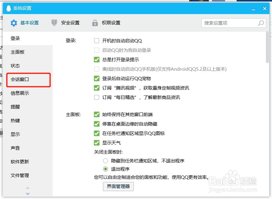The height and width of the screenshot is (199, 272).
Task: Open 软件更新 in the sidebar
Action: click(28, 162)
